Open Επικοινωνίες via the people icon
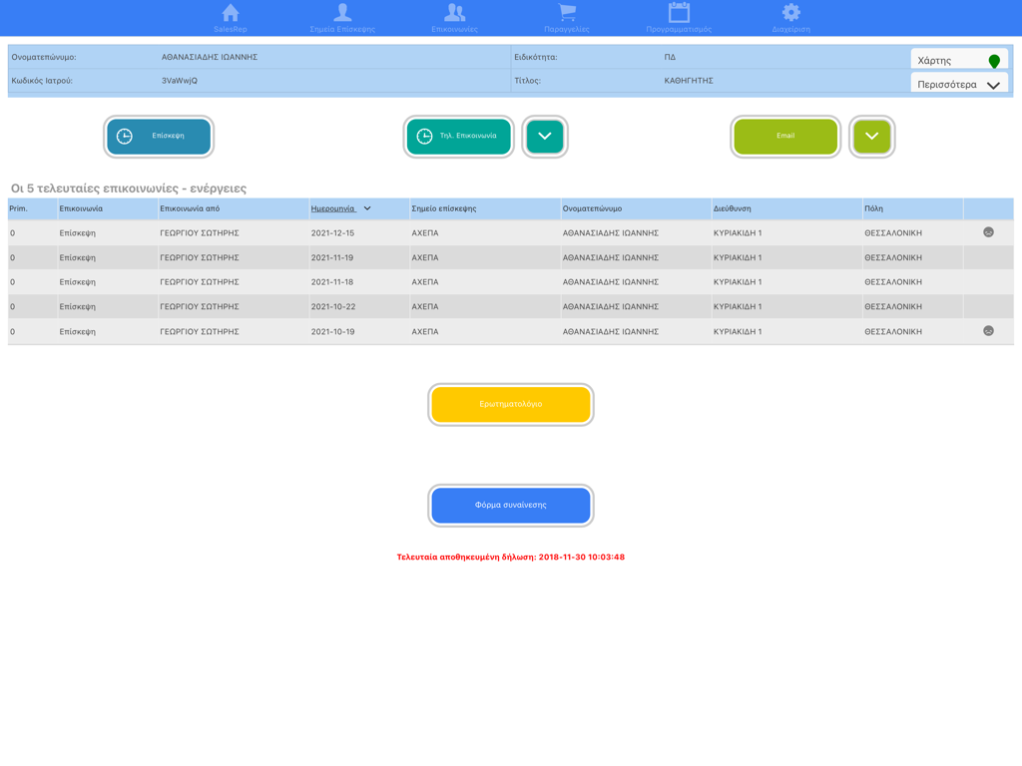Image resolution: width=1022 pixels, height=766 pixels. point(455,13)
